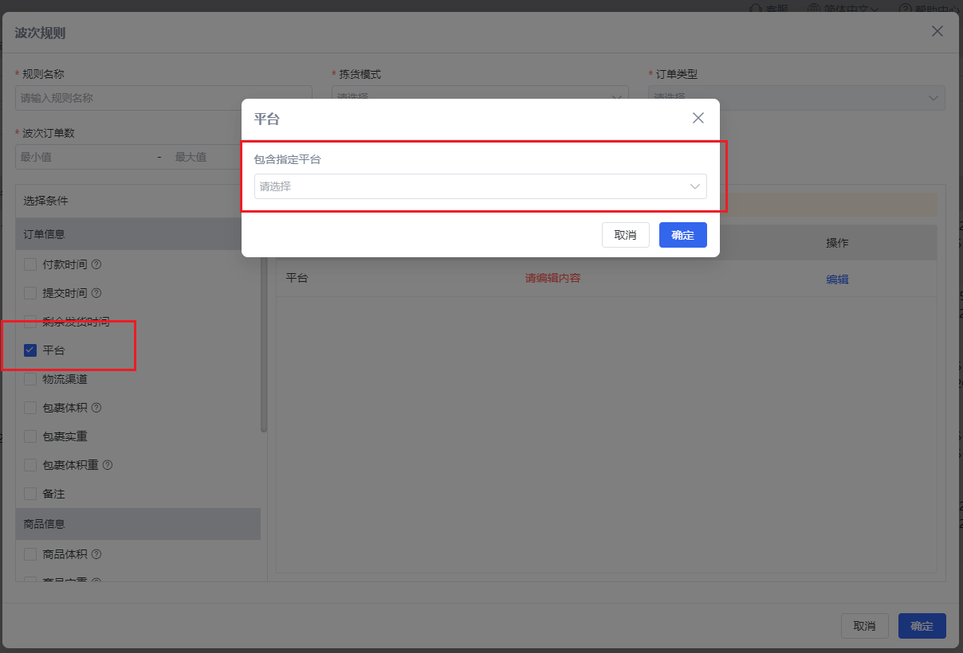The image size is (963, 653).
Task: Close the 平台 dialog with X icon
Action: pos(698,118)
